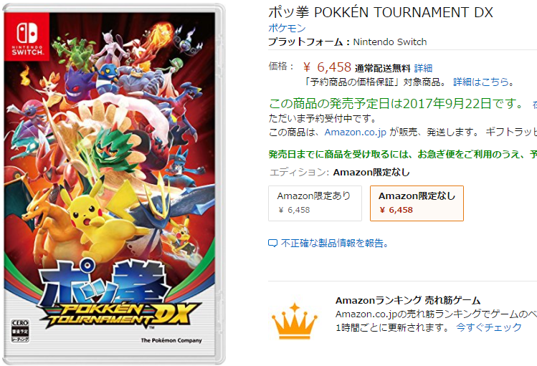
Task: Click Amazonランキング 売れ筋ゲーム heading
Action: (x=408, y=300)
